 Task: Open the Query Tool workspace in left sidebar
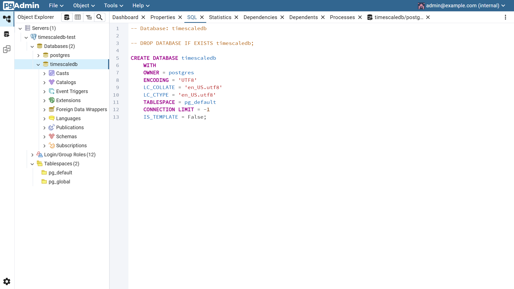7,34
